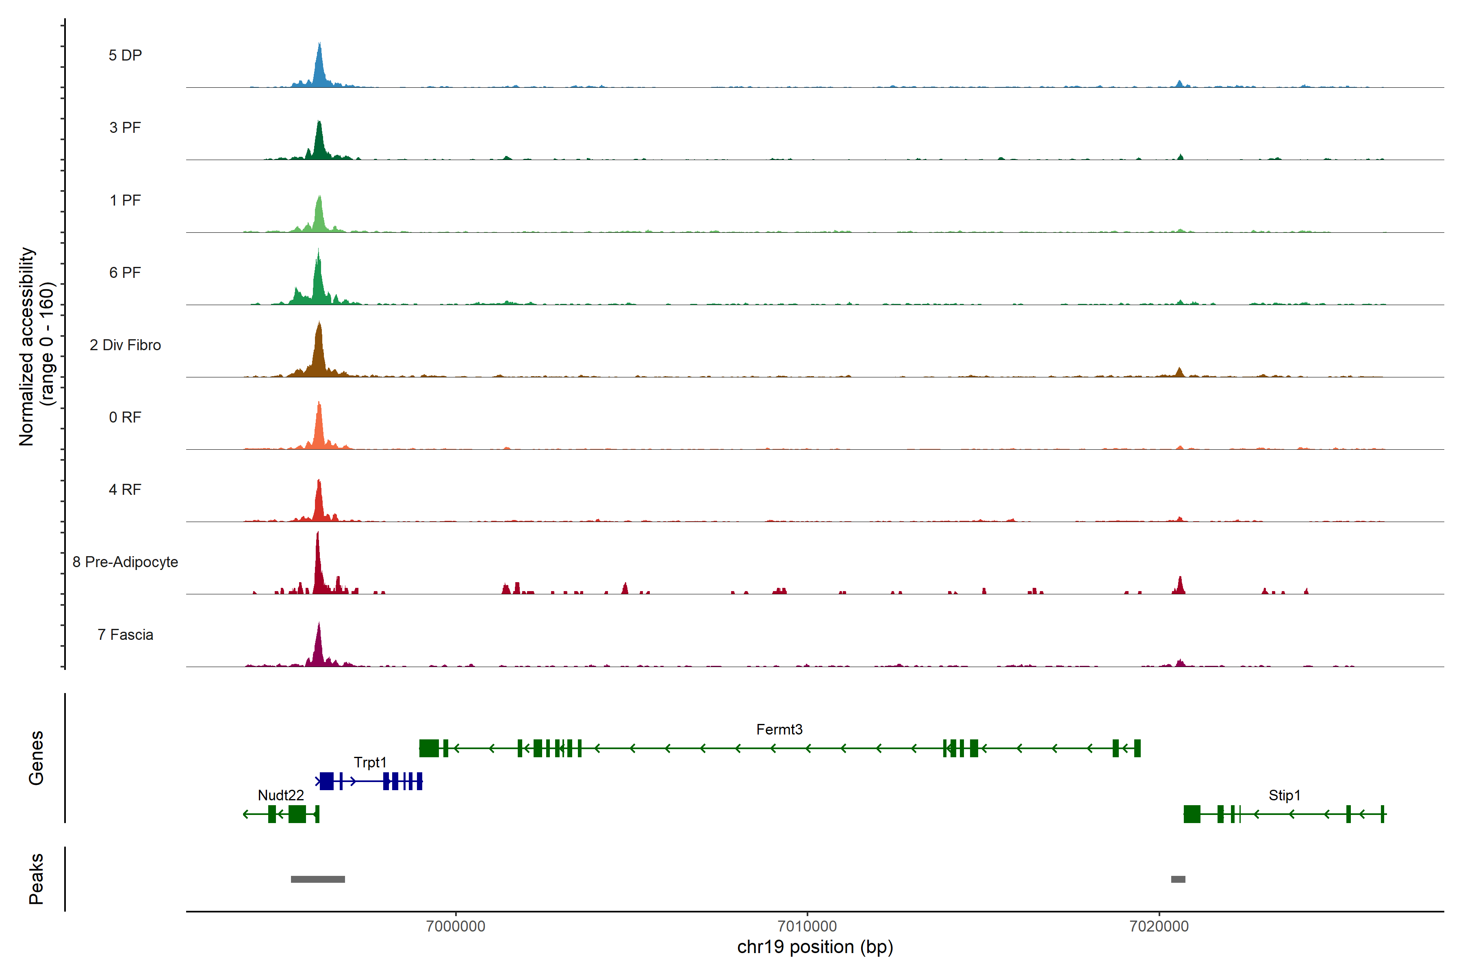
Task: Click the Genes panel label
Action: 36,758
